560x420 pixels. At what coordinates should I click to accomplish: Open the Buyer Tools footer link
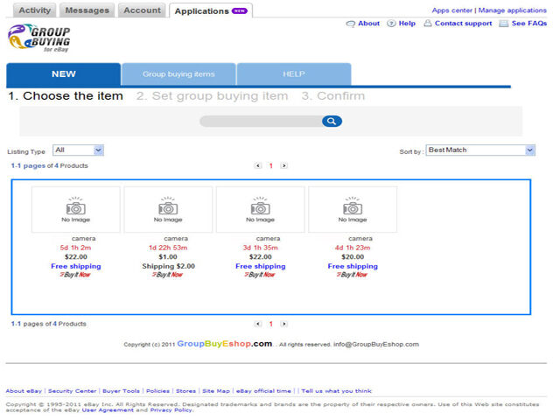pyautogui.click(x=121, y=391)
